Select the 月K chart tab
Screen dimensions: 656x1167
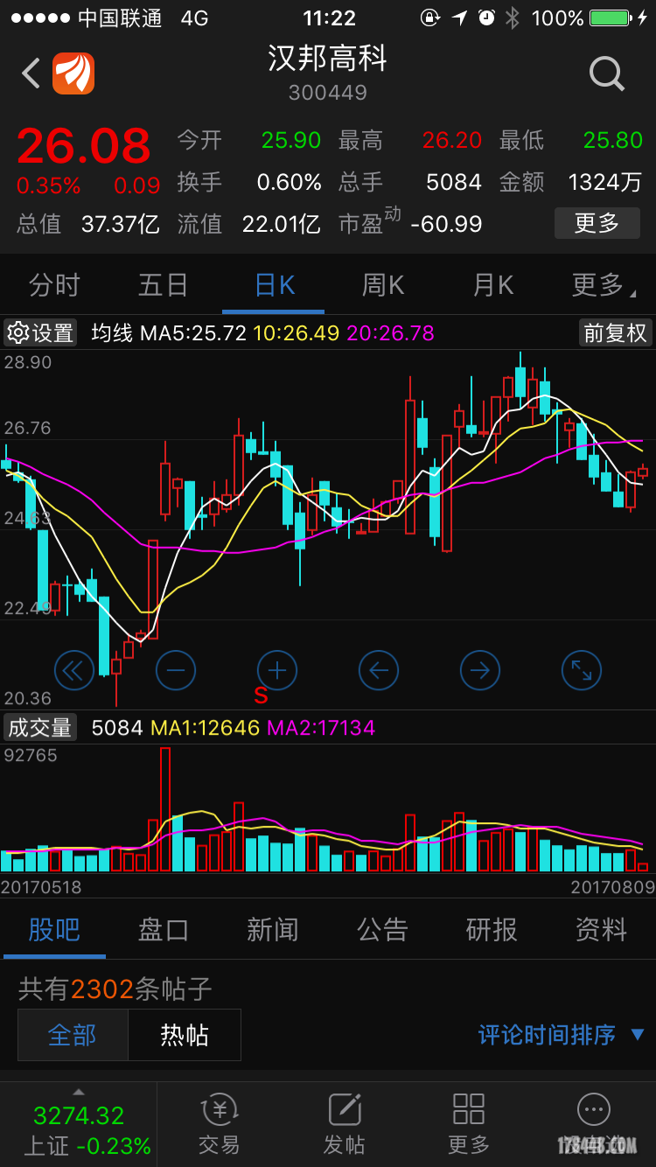(x=492, y=285)
